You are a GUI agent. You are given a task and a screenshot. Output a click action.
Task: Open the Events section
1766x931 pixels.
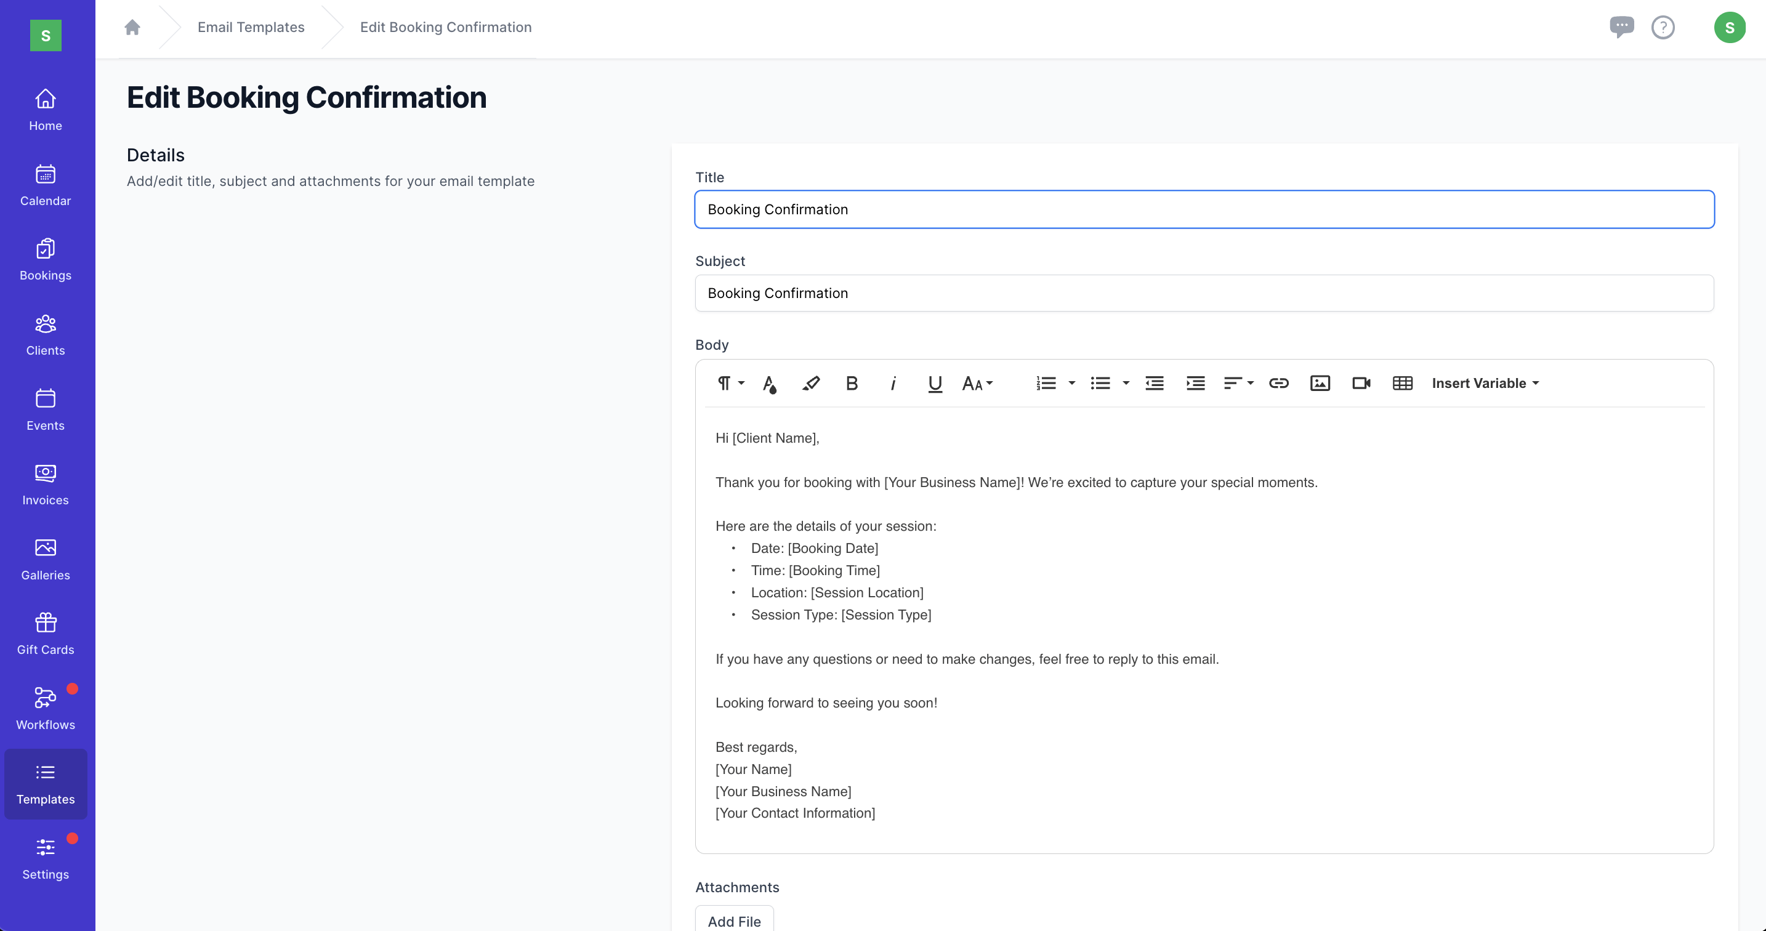(45, 410)
